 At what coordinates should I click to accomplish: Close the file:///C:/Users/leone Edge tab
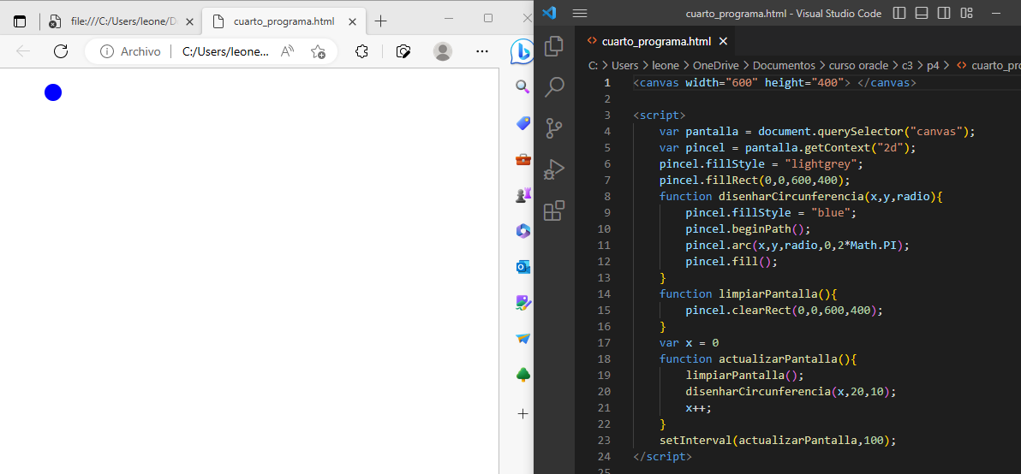tap(189, 21)
